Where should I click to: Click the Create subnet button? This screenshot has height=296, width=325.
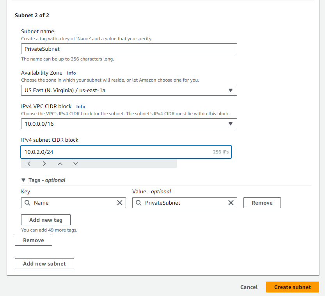292,287
